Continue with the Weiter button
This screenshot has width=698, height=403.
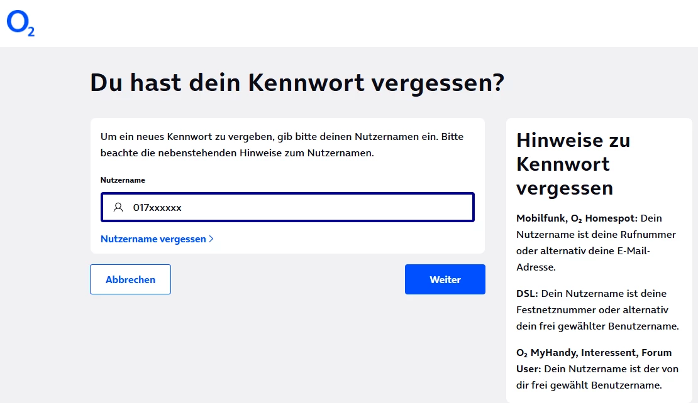pos(445,279)
